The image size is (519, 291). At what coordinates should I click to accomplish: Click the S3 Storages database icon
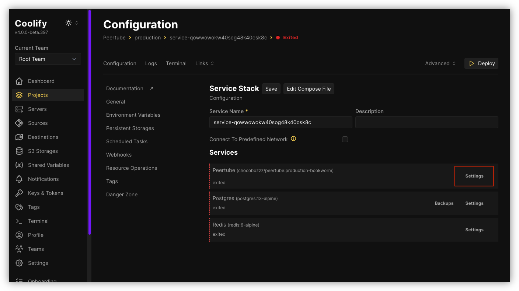tap(19, 151)
